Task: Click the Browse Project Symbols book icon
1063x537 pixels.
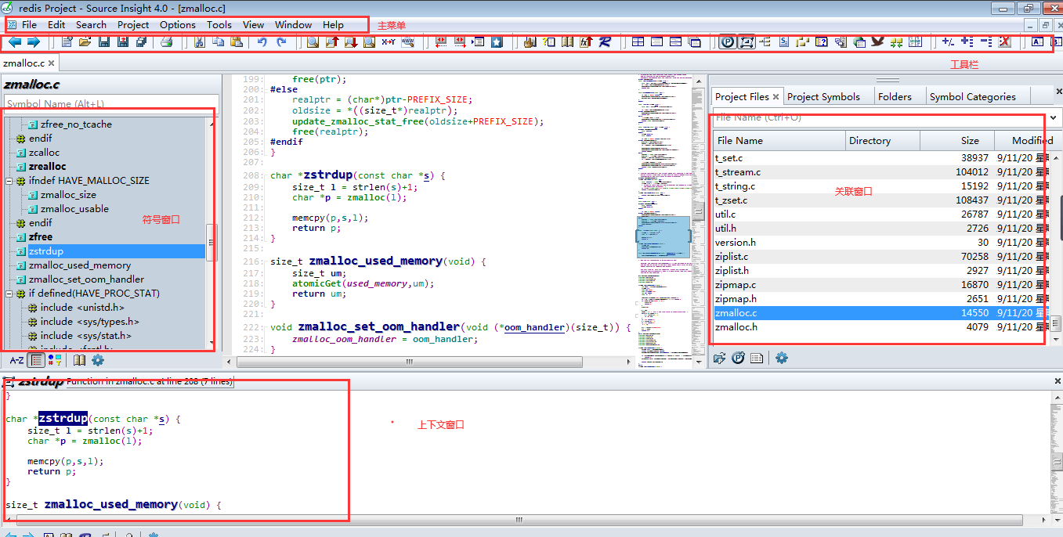Action: click(567, 41)
